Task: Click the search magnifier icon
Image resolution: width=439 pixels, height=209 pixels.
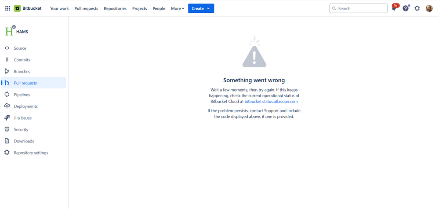Action: 334,8
